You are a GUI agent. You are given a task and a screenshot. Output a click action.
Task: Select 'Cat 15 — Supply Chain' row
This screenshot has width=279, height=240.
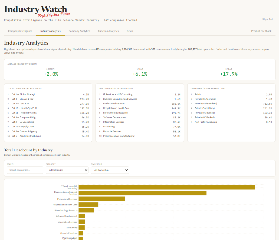click(48, 127)
